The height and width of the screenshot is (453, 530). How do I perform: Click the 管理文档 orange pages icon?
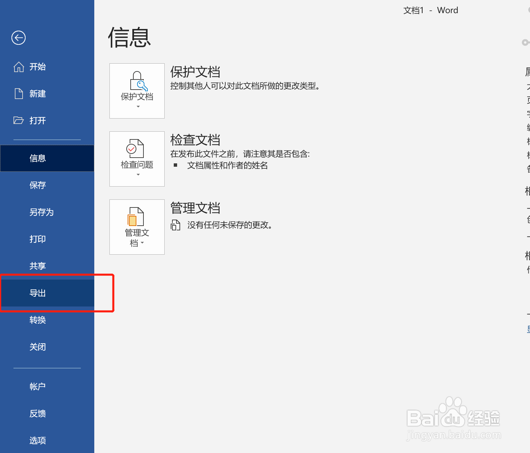(x=136, y=217)
